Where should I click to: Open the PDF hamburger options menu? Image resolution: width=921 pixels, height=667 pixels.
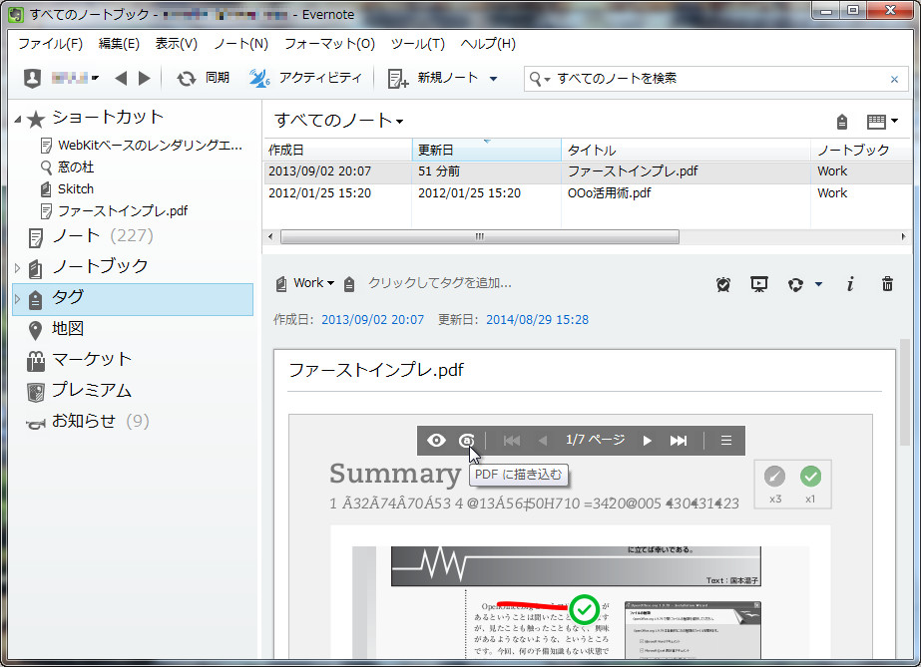tap(725, 440)
